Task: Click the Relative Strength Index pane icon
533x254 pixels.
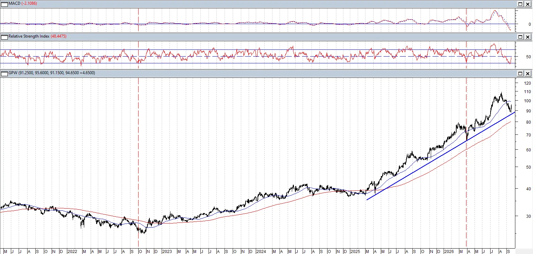Action: (4, 37)
